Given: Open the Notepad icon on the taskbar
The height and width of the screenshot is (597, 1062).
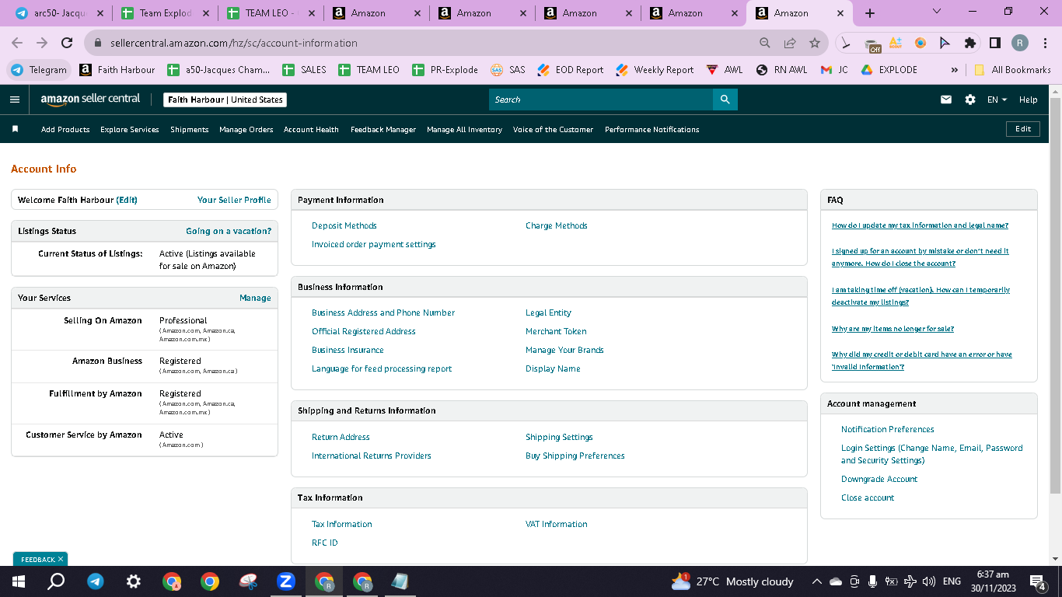Looking at the screenshot, I should (400, 581).
